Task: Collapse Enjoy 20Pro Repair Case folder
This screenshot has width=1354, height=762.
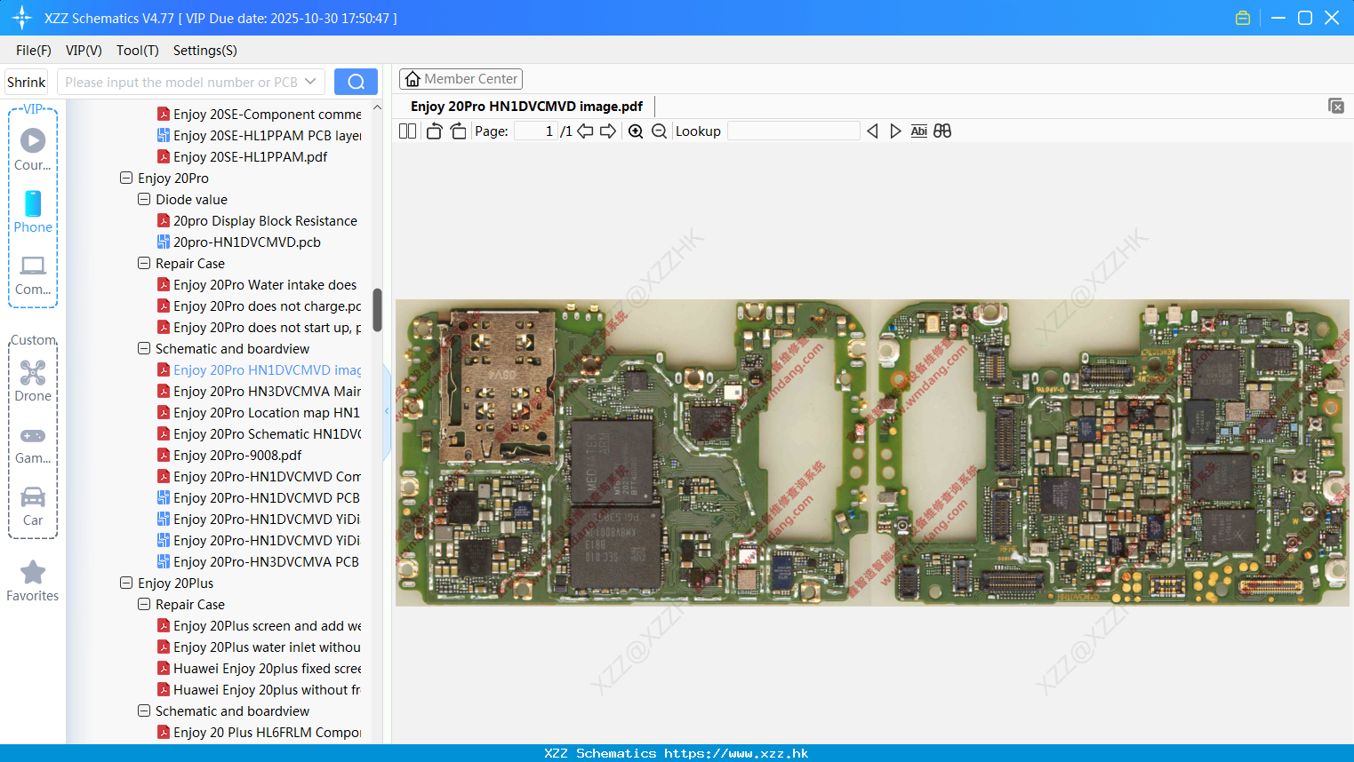Action: (x=144, y=263)
